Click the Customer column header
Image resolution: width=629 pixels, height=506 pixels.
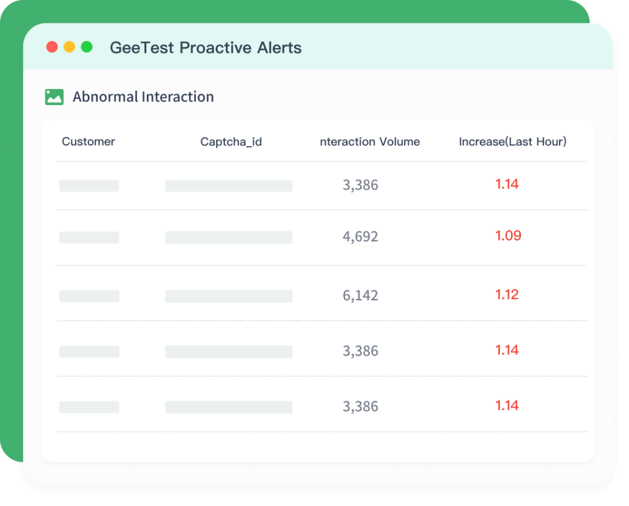[88, 142]
